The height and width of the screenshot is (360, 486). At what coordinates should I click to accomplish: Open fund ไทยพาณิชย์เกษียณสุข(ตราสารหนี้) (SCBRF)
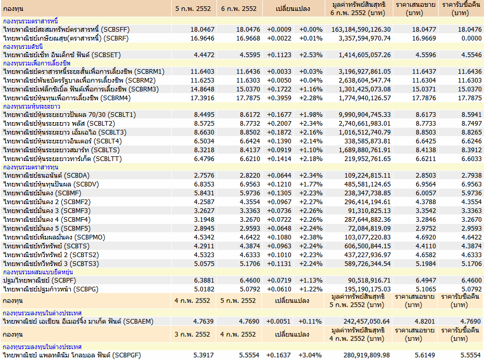pyautogui.click(x=66, y=38)
